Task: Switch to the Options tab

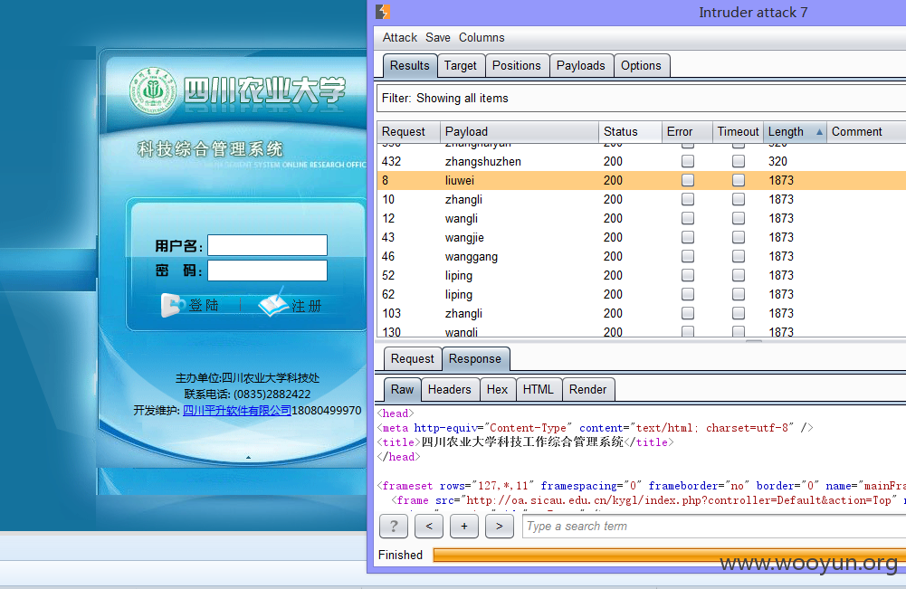Action: (641, 66)
